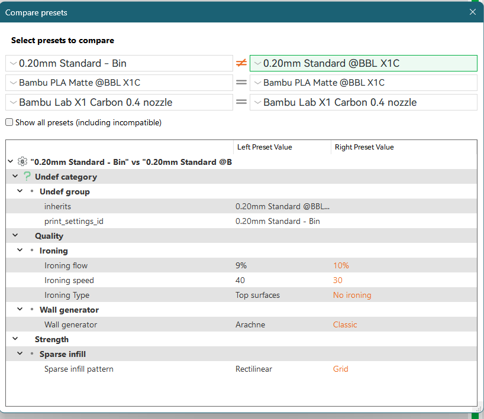Select the inherits row
This screenshot has height=419, width=484.
point(241,206)
